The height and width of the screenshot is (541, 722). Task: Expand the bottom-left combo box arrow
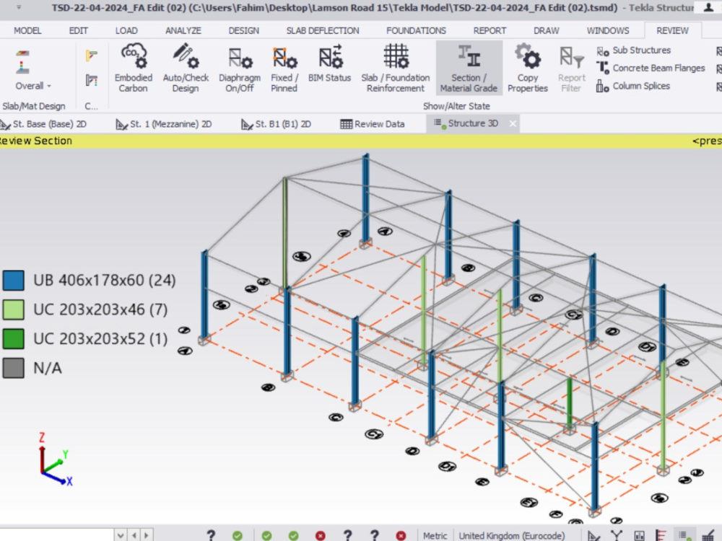120,535
